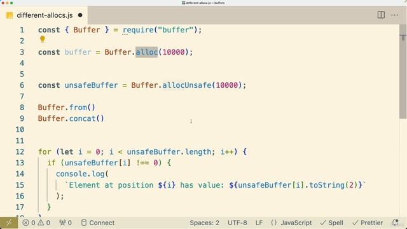Click the 10000 argument on line 6
The width and height of the screenshot is (407, 229).
tap(227, 85)
